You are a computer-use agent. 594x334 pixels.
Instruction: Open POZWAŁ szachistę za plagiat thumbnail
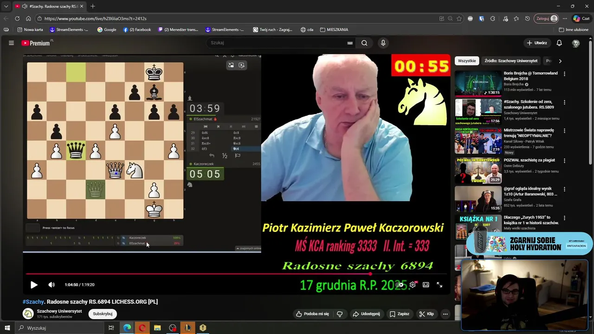click(x=478, y=170)
